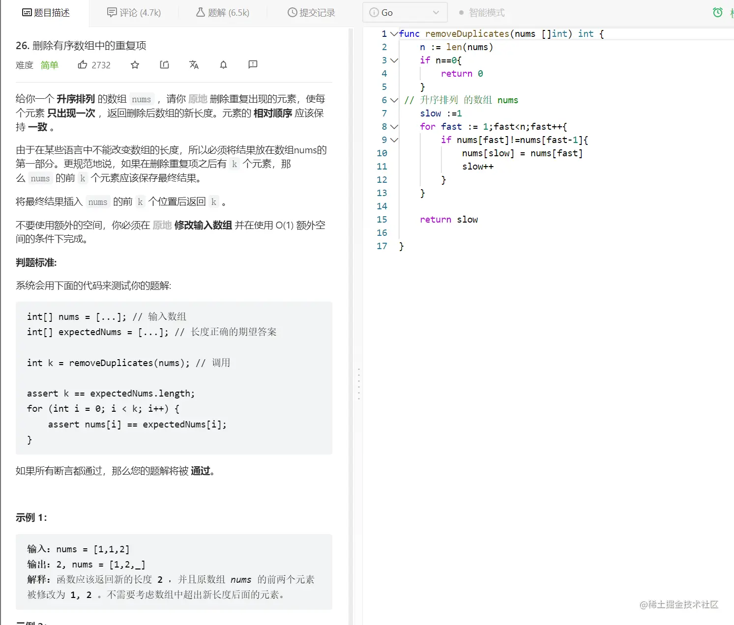Viewport: 734px width, 625px height.
Task: Click line number 10 in the editor gutter
Action: click(x=382, y=153)
